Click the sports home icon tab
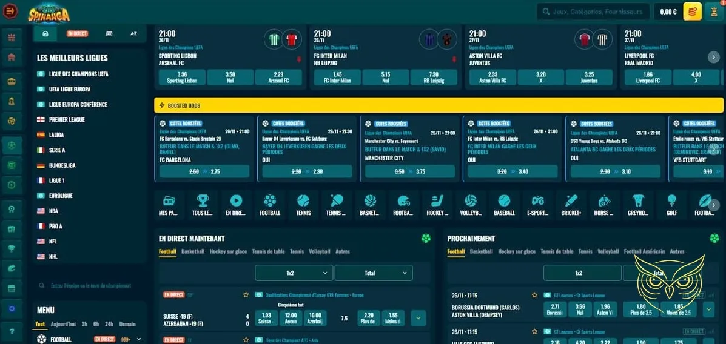This screenshot has height=344, width=726. point(45,34)
